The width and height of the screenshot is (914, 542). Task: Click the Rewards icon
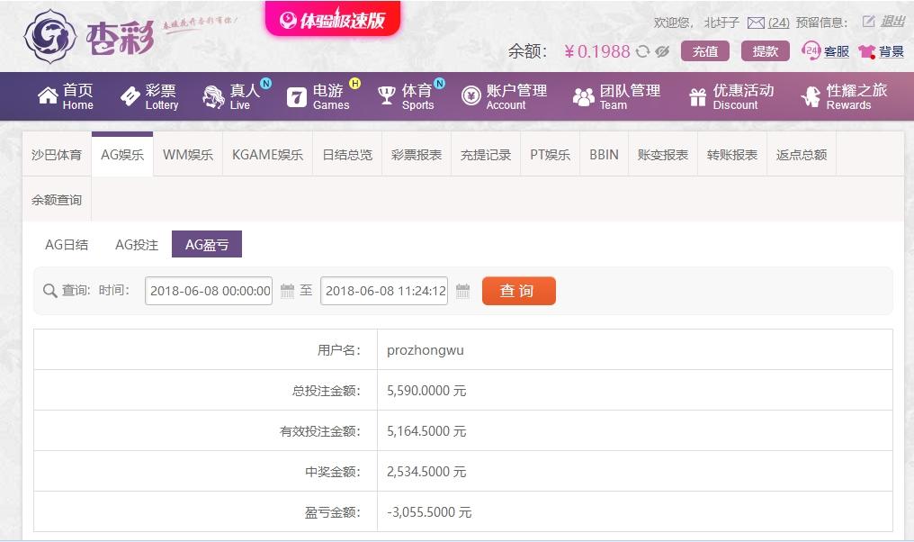(811, 96)
